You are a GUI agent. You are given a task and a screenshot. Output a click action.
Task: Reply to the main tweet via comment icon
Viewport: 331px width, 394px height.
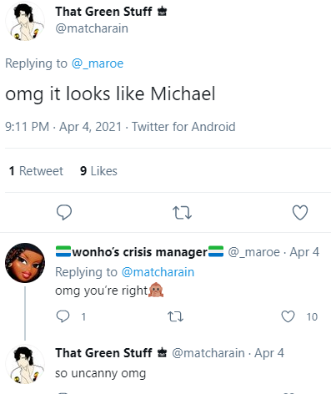click(x=64, y=212)
